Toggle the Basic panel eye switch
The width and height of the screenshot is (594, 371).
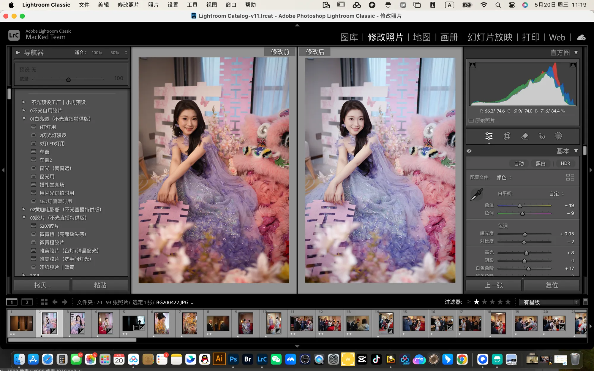[469, 151]
